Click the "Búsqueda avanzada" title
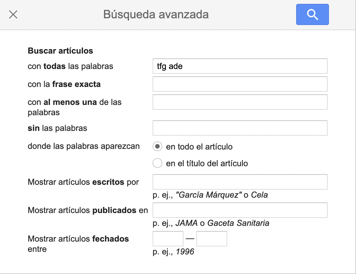Viewport: 356px width, 274px height. (x=156, y=14)
